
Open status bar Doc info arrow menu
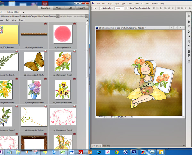click(x=132, y=117)
